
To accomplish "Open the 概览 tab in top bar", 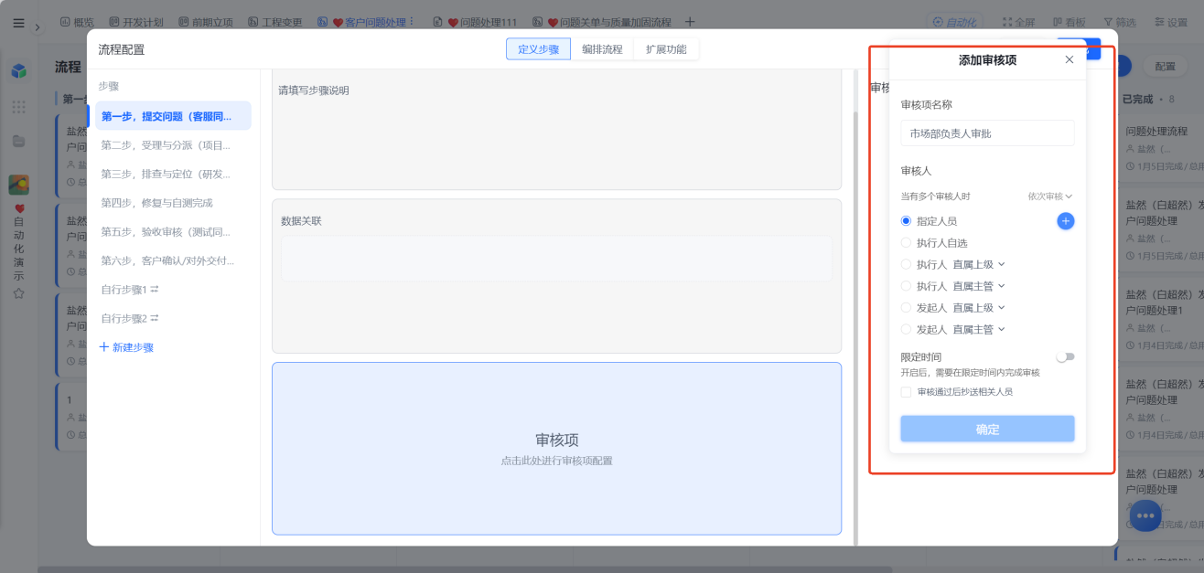I will click(x=77, y=22).
